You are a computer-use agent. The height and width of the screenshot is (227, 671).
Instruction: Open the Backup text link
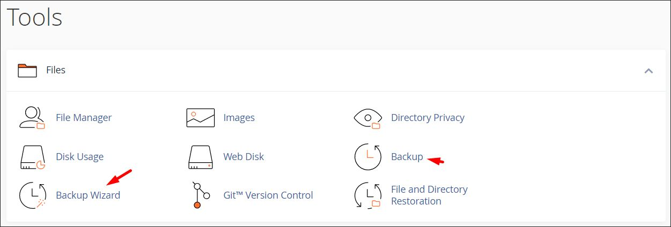tap(407, 157)
